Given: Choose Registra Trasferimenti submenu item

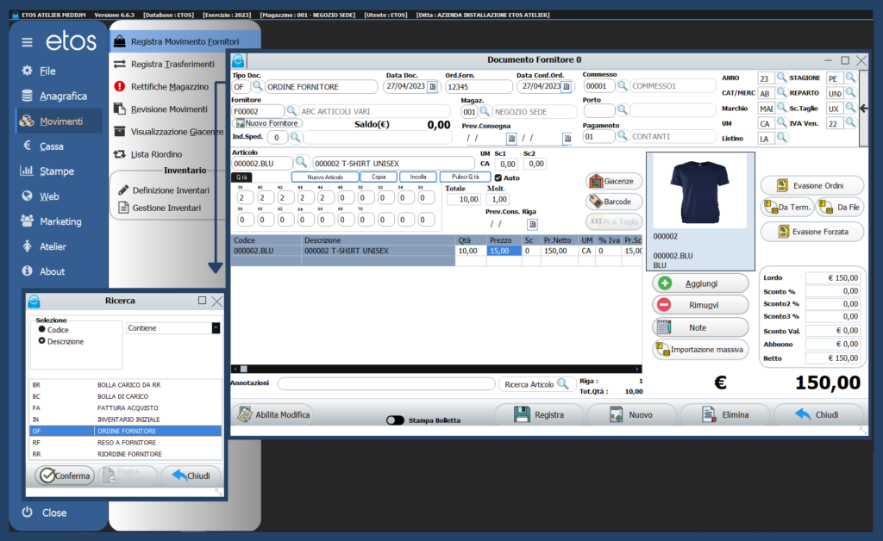Looking at the screenshot, I should click(172, 64).
